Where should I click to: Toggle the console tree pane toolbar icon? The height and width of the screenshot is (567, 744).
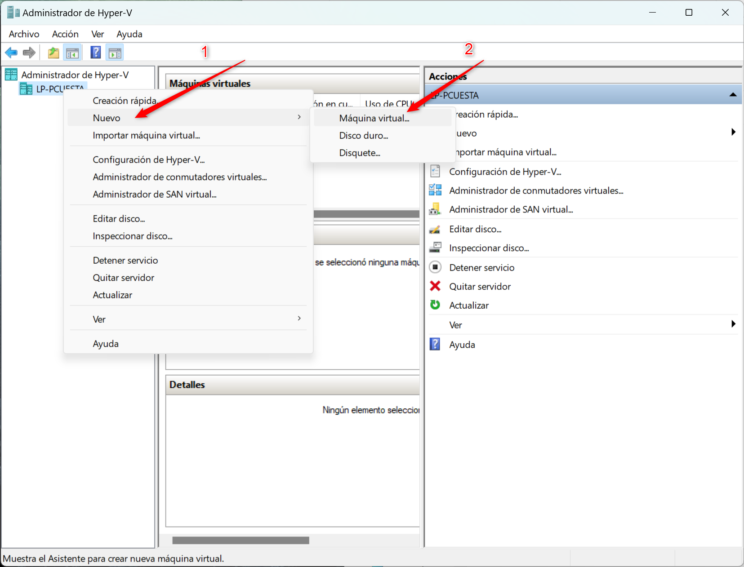point(72,53)
